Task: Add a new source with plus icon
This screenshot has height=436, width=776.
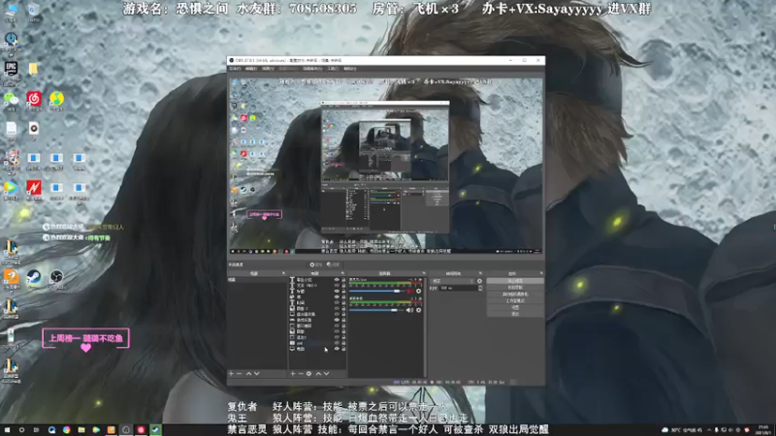Action: [x=293, y=374]
